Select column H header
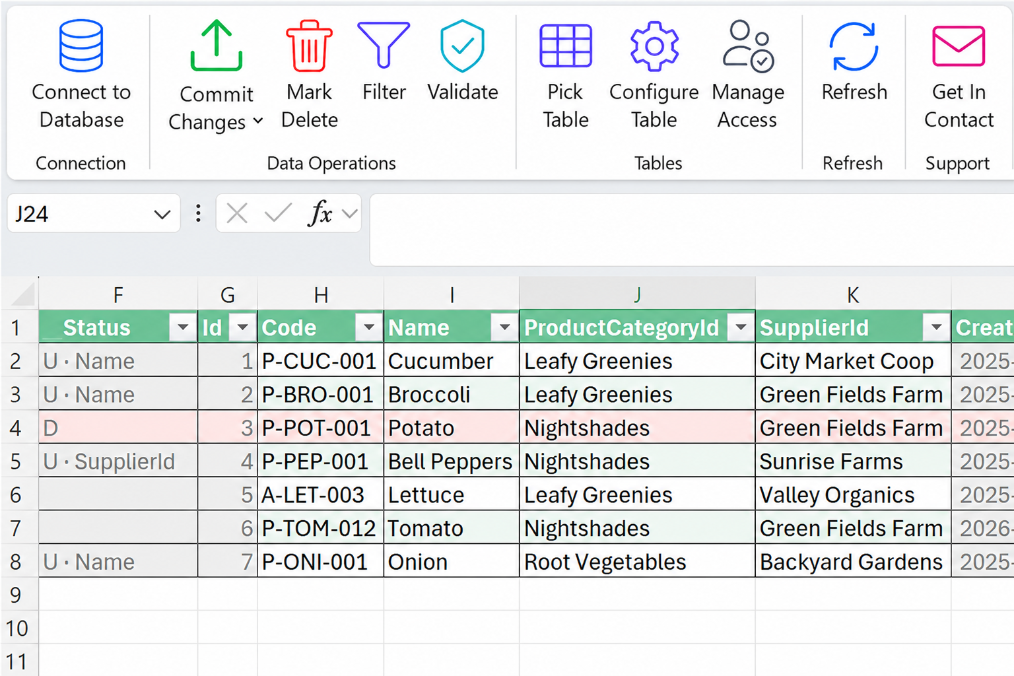 coord(321,294)
